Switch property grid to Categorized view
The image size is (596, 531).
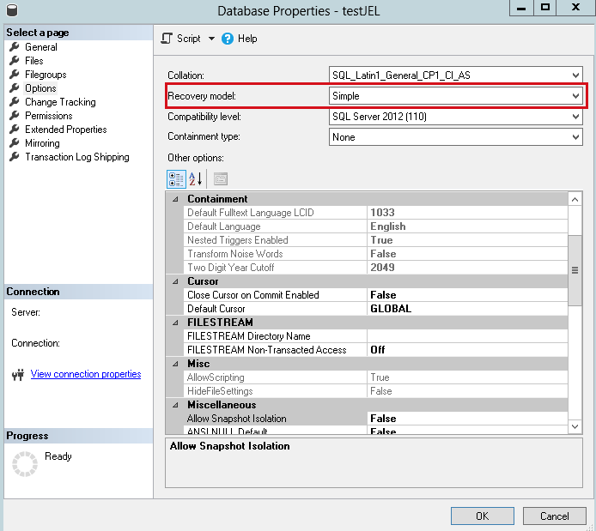(x=175, y=178)
